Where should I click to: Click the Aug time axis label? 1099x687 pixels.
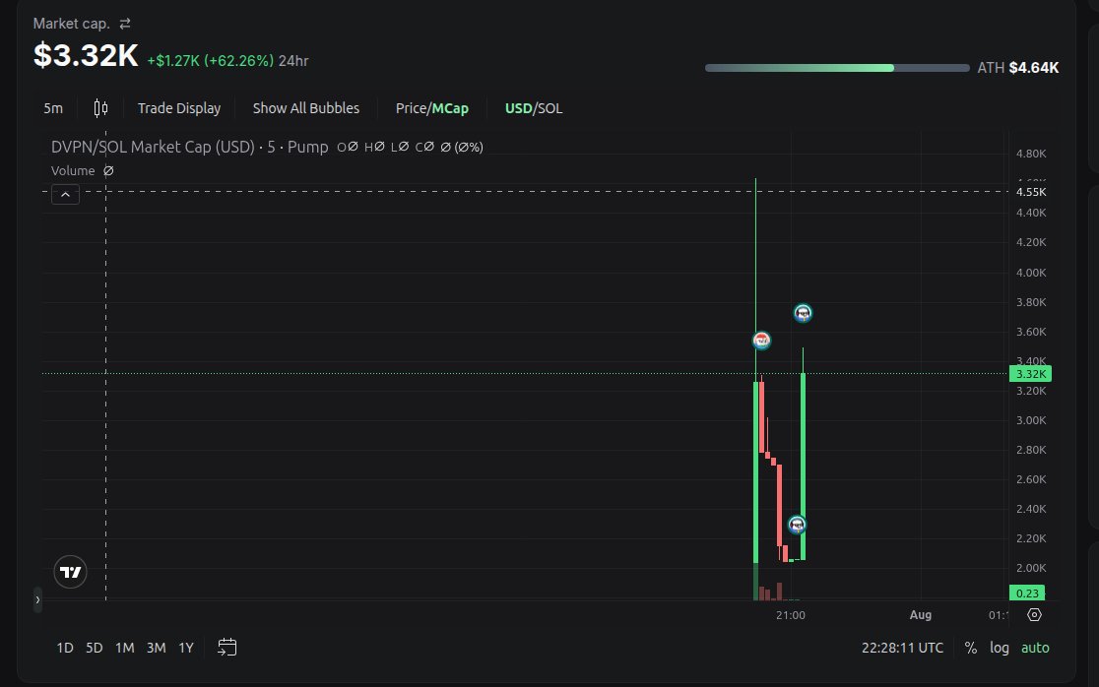click(x=921, y=615)
